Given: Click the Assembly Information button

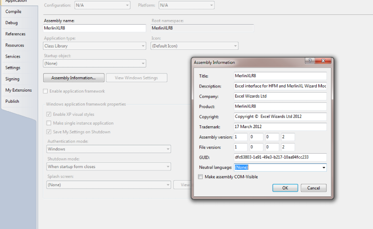Looking at the screenshot, I should tap(74, 78).
